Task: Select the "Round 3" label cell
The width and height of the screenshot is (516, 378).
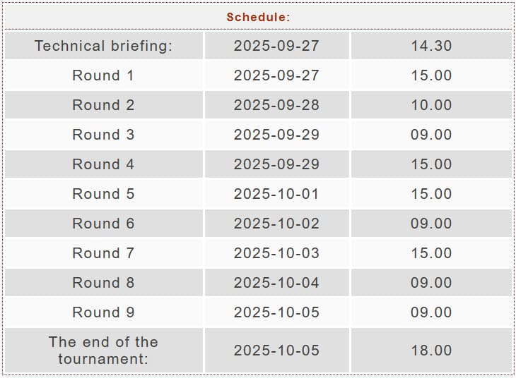Action: click(x=103, y=135)
